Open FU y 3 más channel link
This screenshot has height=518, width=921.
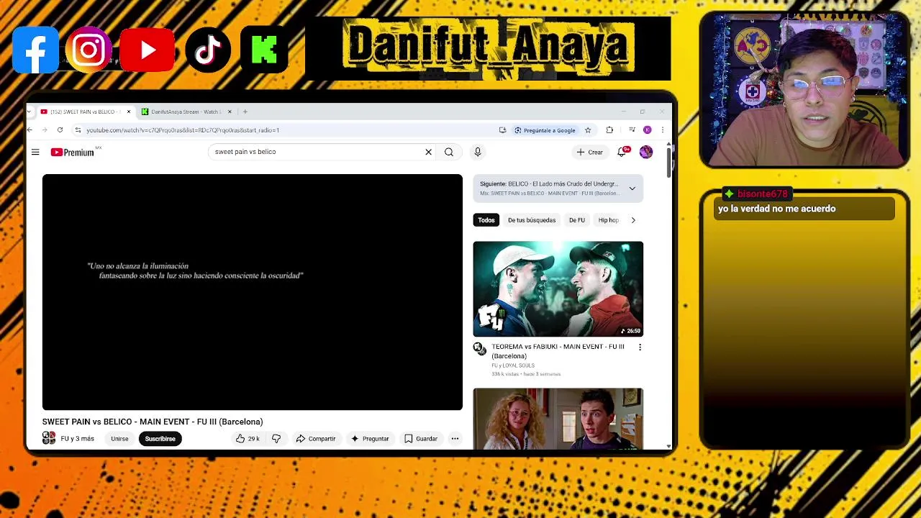[78, 439]
